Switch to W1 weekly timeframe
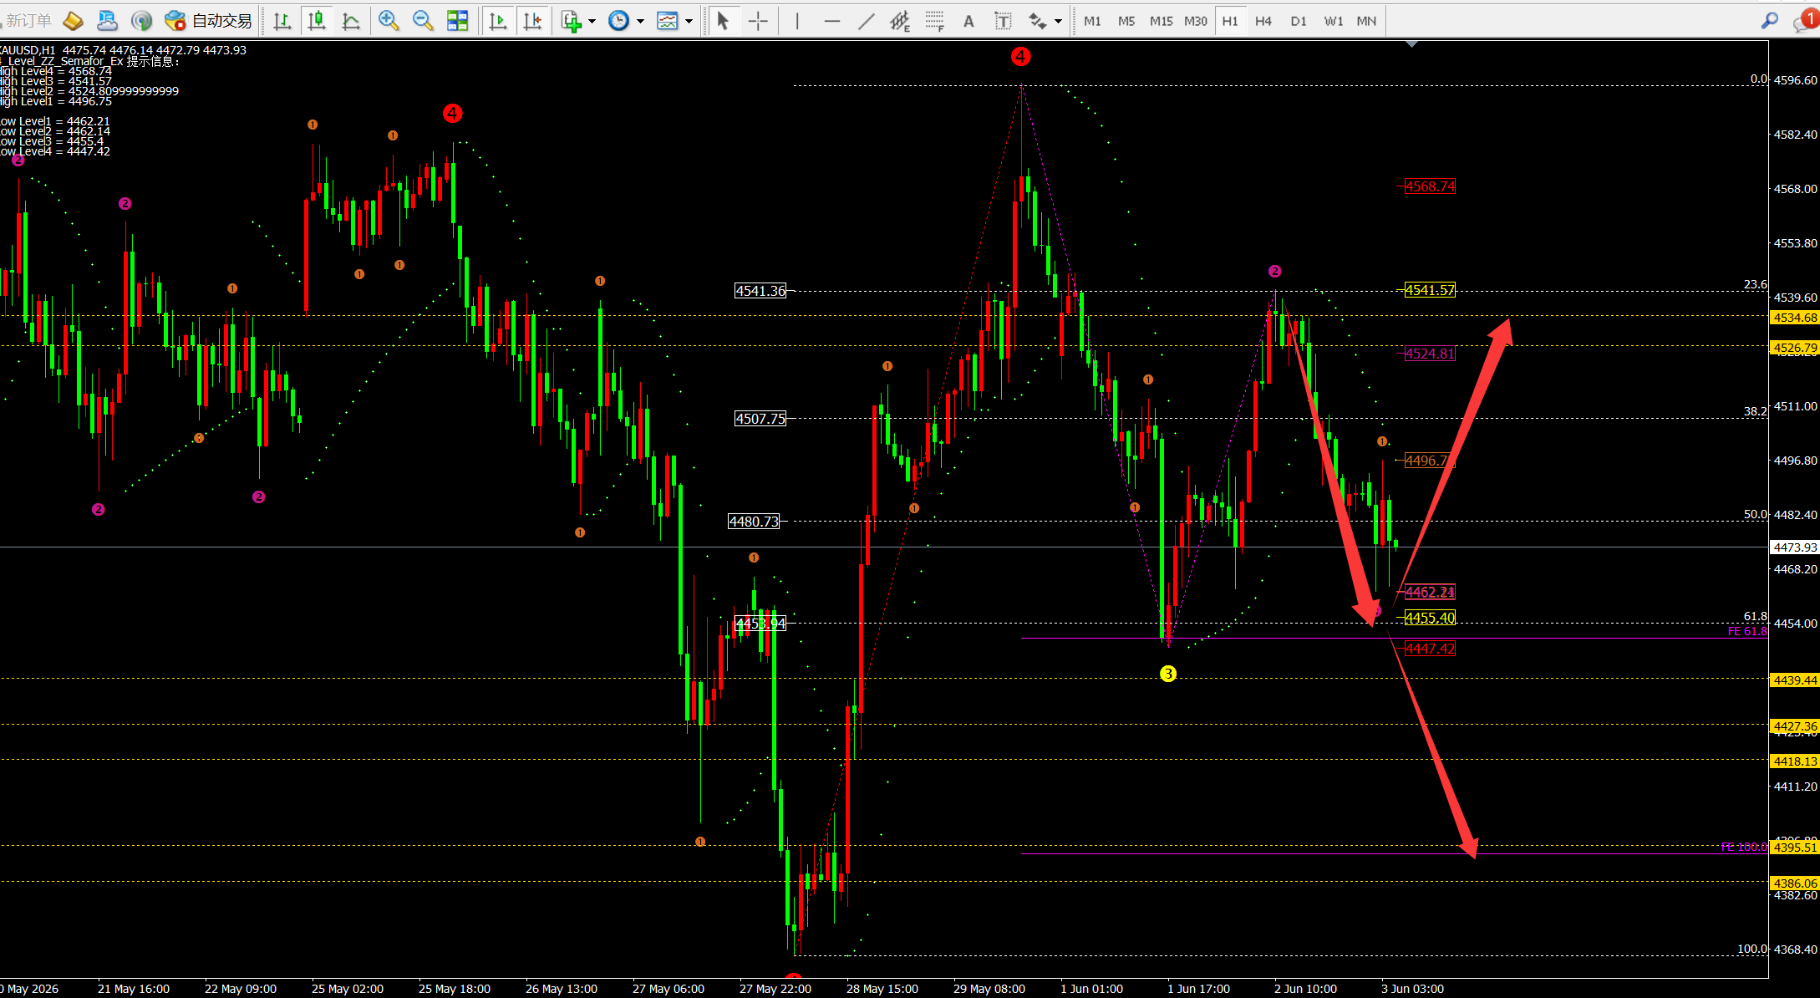 click(x=1333, y=21)
